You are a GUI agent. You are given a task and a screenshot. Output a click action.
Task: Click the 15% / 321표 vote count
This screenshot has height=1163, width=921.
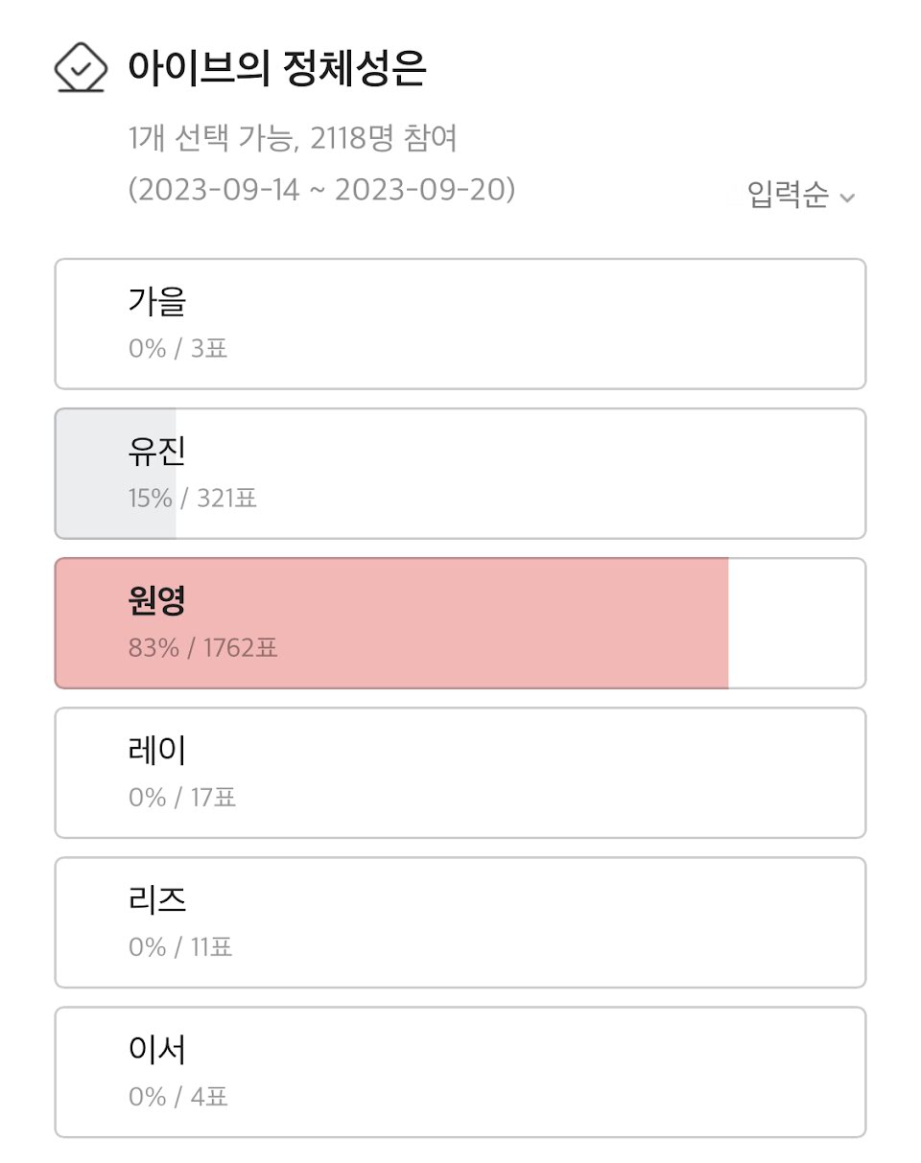click(192, 499)
